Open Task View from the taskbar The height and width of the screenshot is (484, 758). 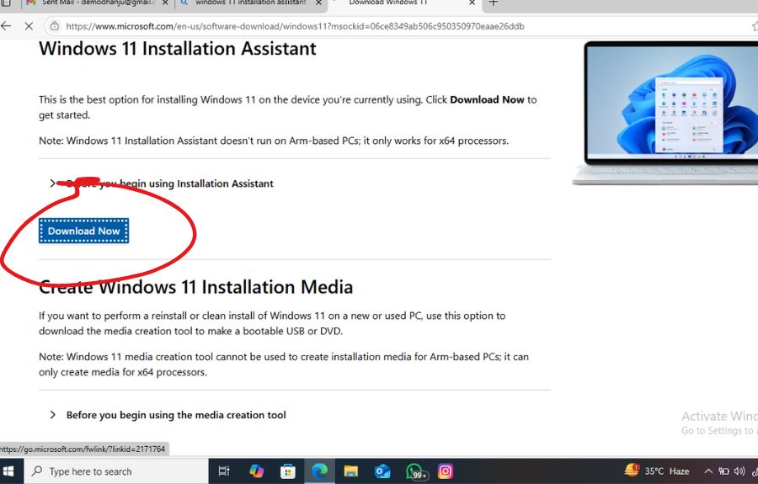tap(224, 471)
